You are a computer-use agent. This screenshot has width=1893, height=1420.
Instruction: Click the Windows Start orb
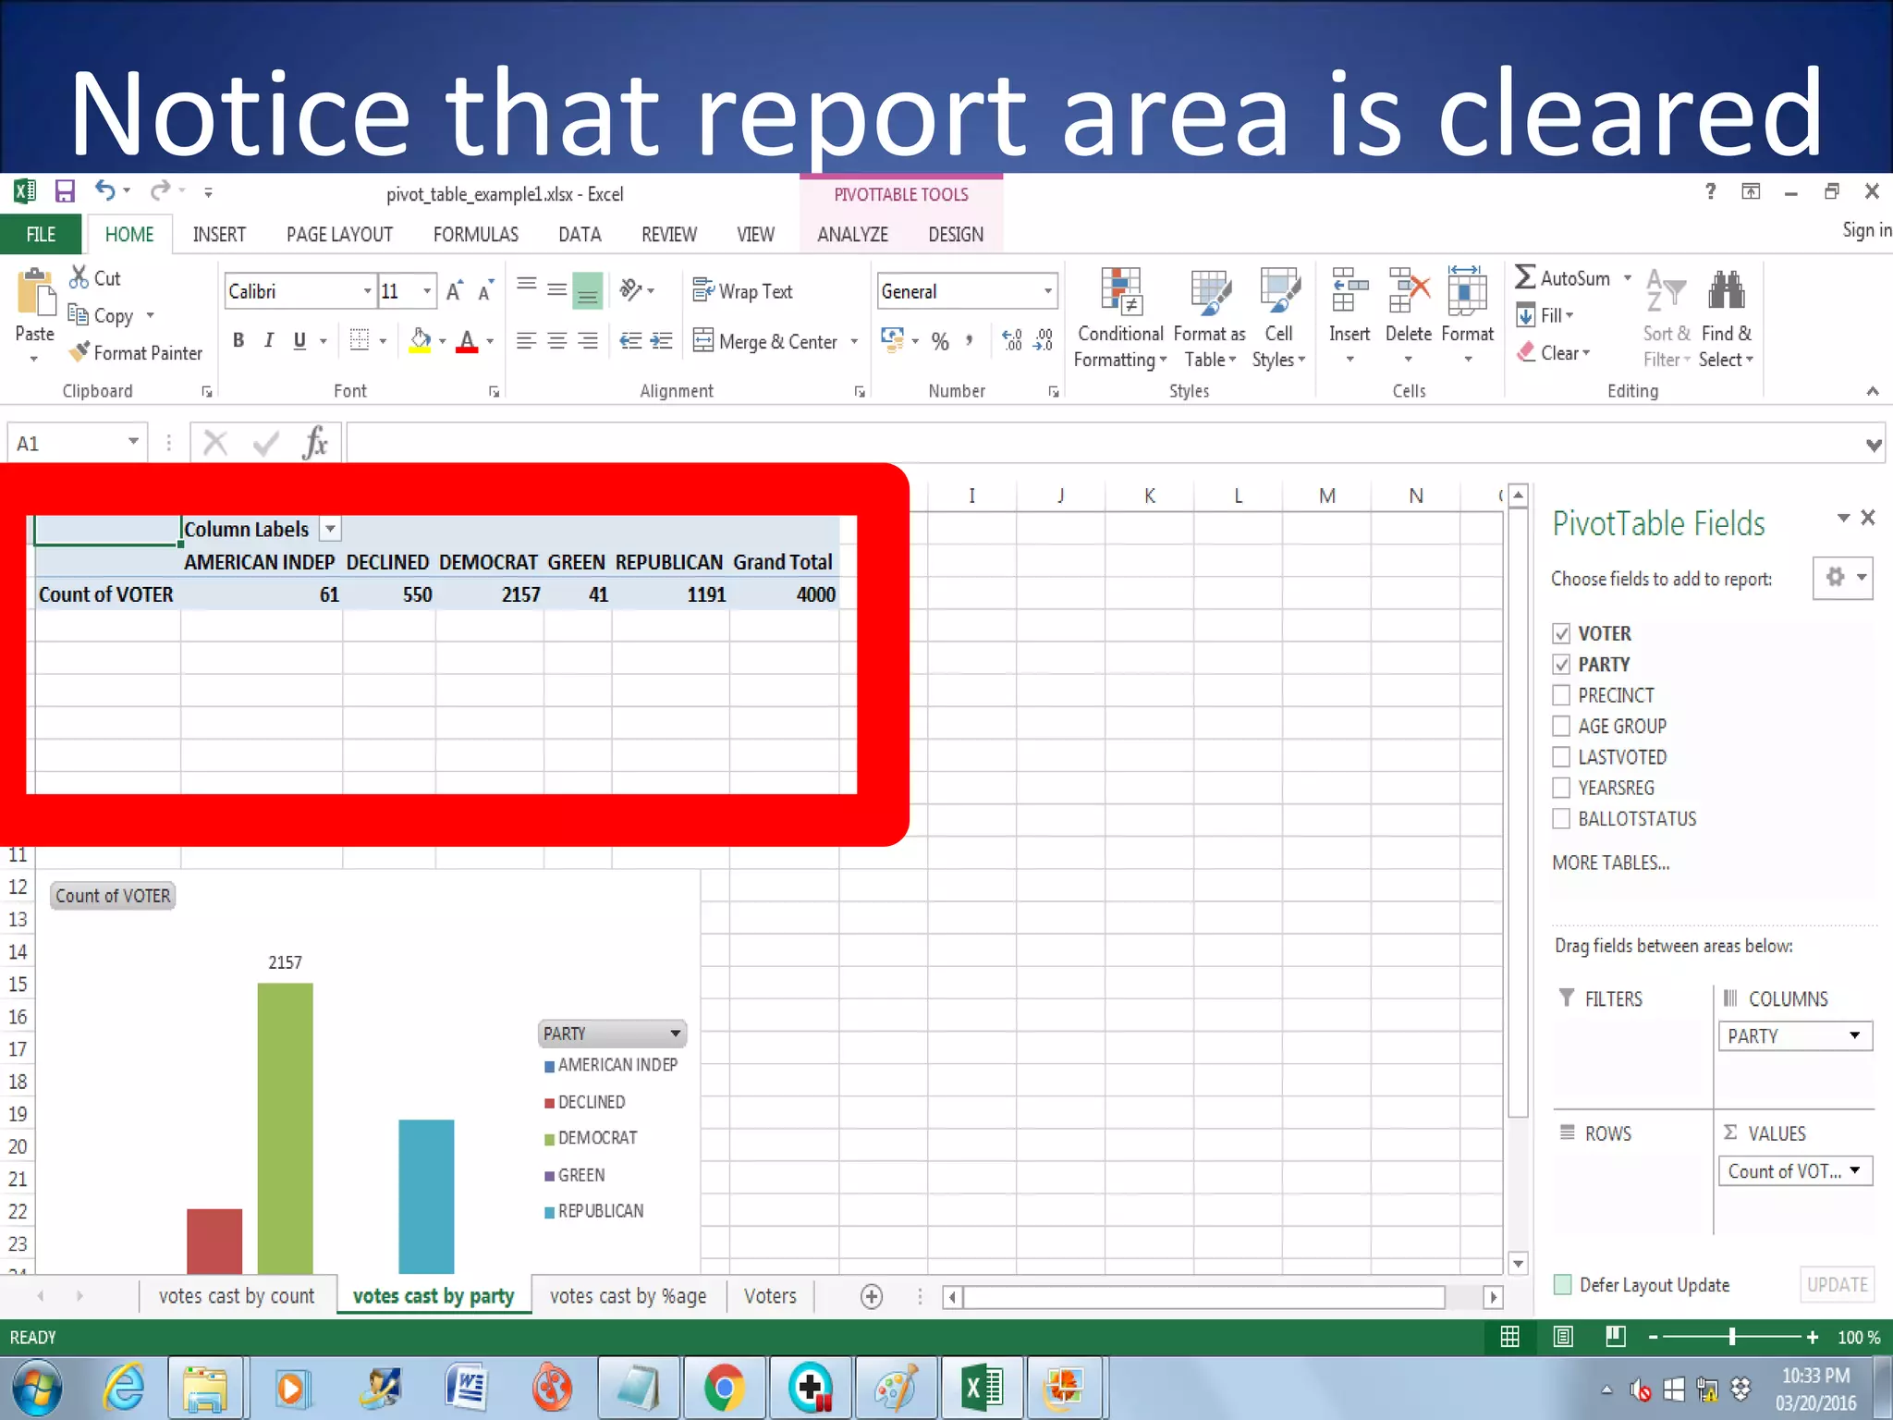(37, 1388)
